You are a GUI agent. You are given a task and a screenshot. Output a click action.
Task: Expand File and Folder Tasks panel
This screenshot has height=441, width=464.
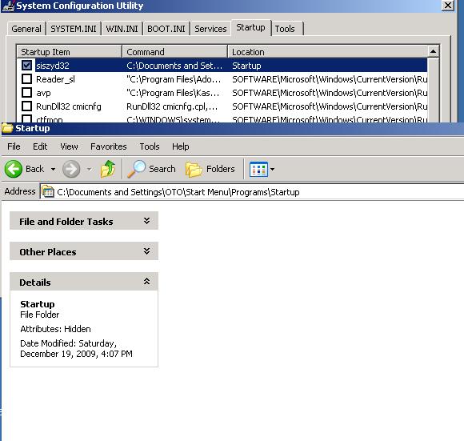pos(146,221)
